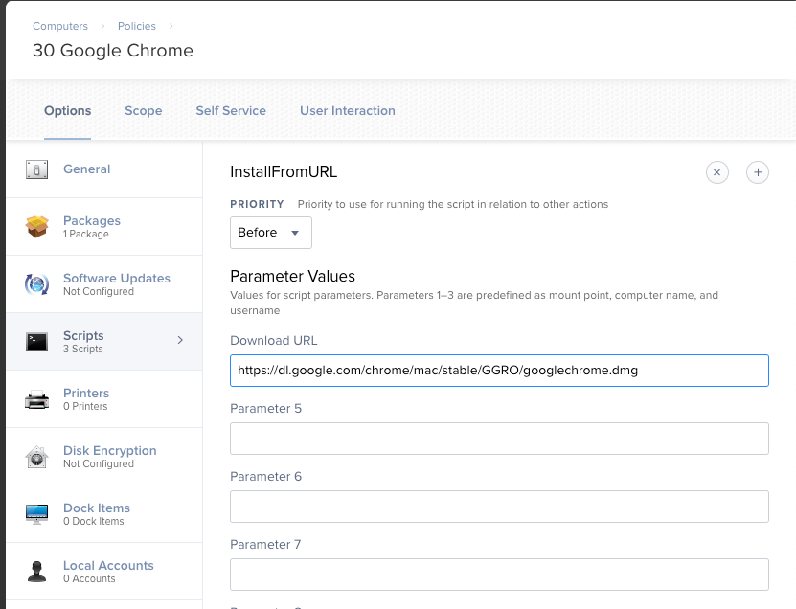Click the Local Accounts silhouette icon

pos(36,572)
